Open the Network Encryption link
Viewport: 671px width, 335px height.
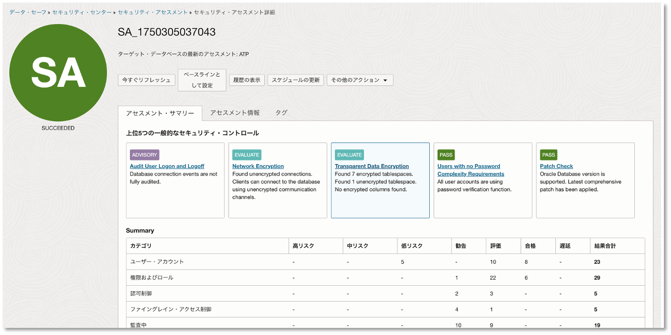tap(258, 166)
